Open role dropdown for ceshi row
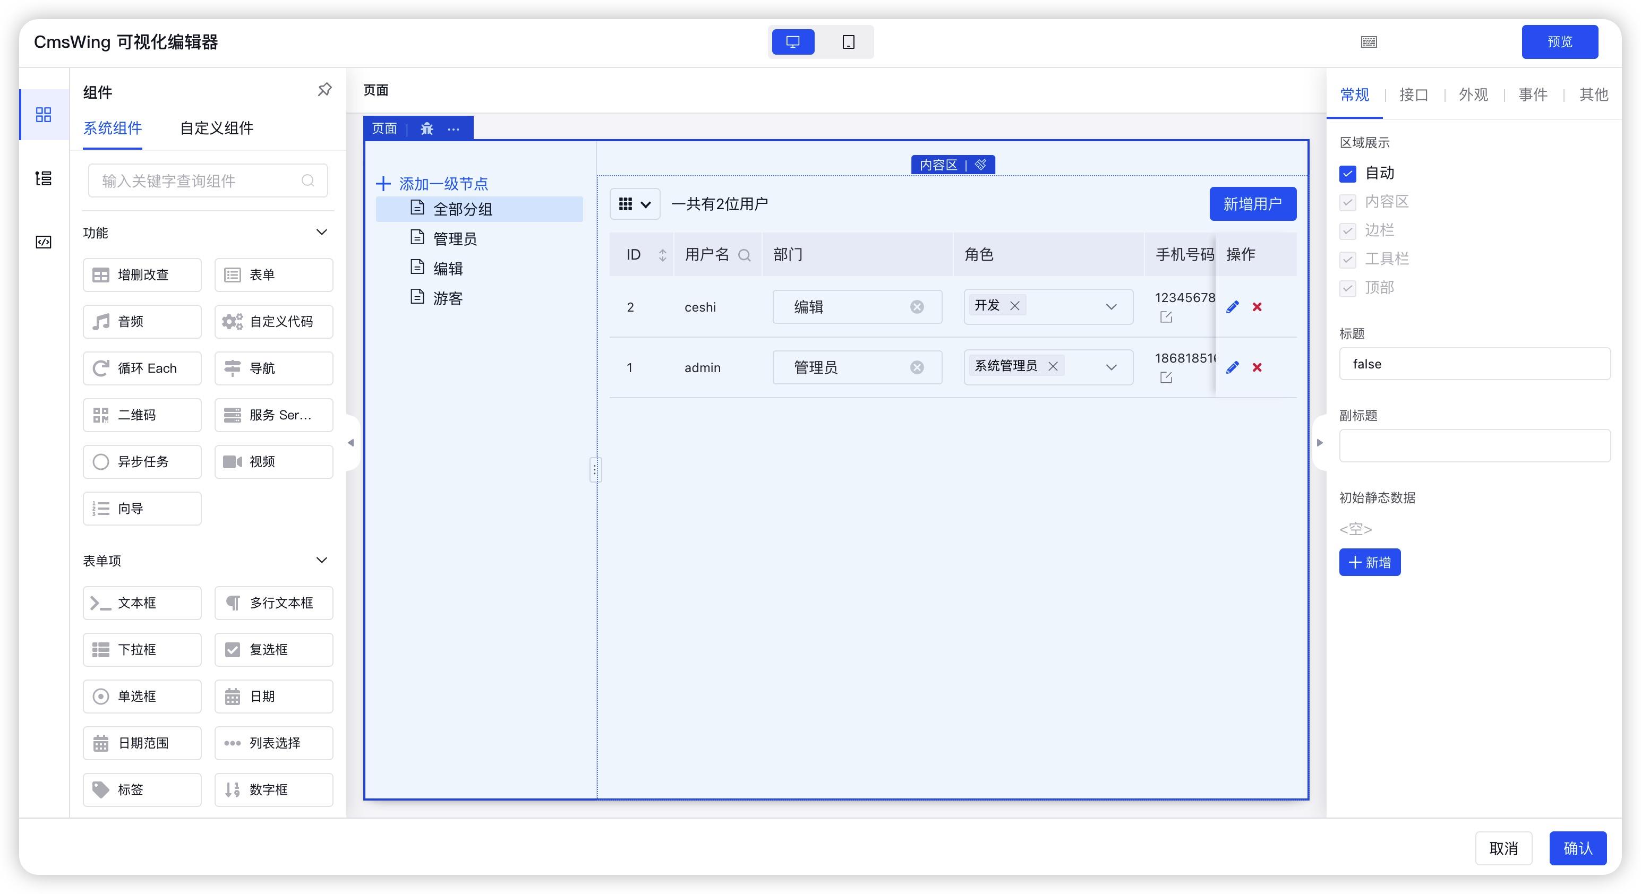 [1111, 307]
